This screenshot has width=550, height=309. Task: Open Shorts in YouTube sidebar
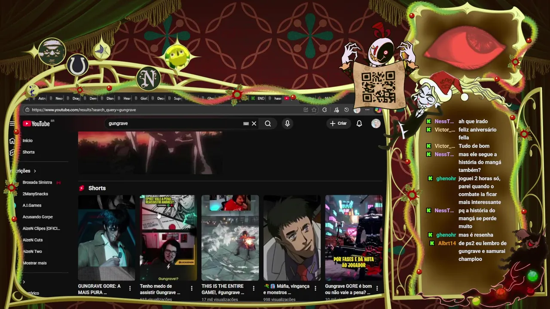click(x=28, y=152)
